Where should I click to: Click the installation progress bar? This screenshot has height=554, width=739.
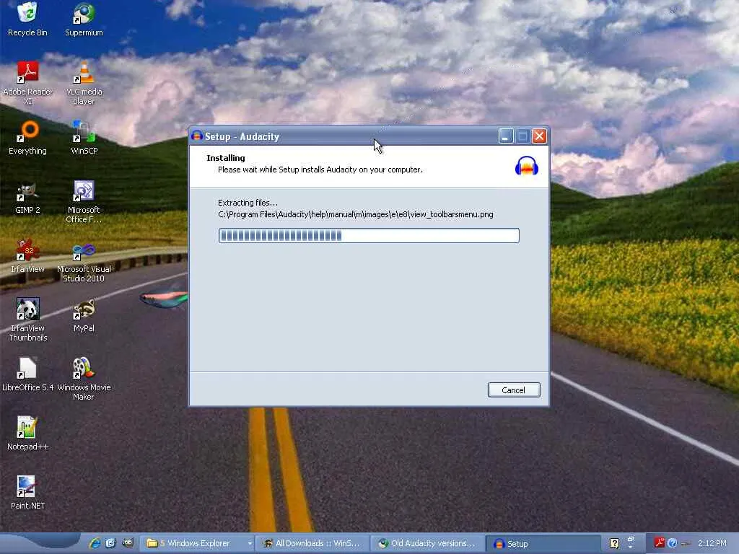(x=369, y=236)
